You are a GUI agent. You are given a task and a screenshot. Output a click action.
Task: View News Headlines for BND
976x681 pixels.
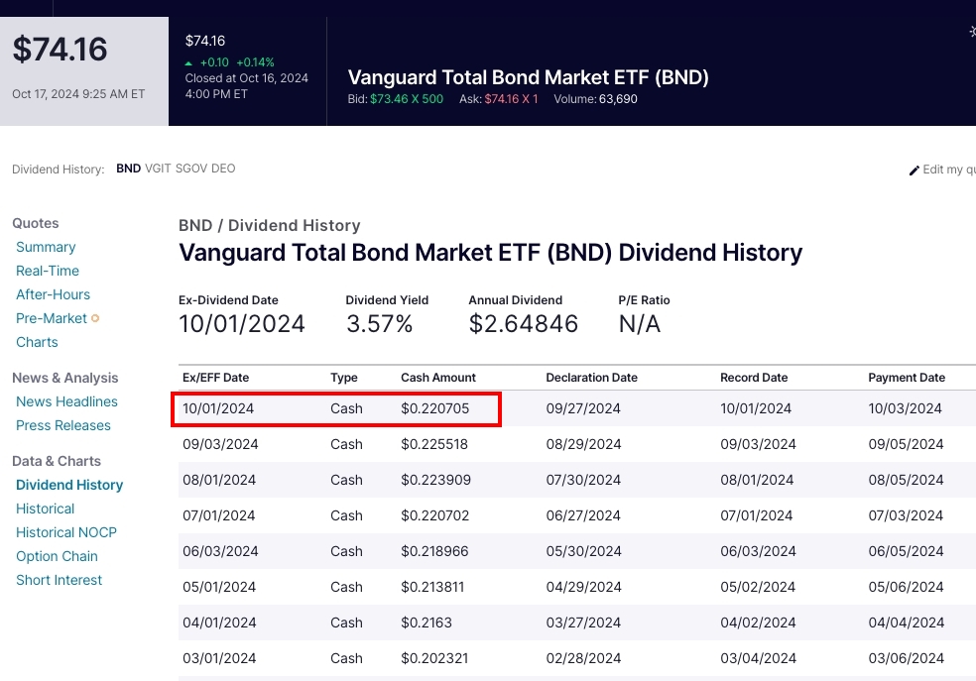[x=66, y=401]
